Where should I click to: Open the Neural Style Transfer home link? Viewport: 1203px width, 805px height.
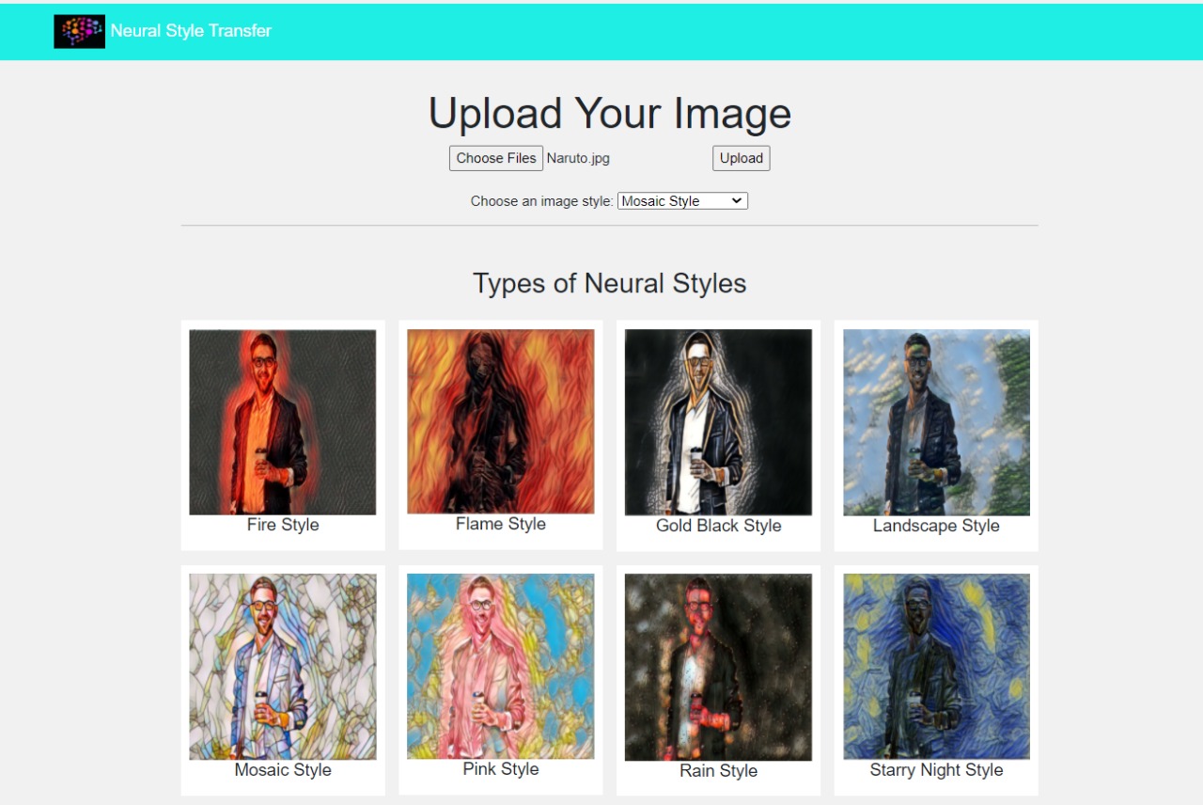click(191, 30)
